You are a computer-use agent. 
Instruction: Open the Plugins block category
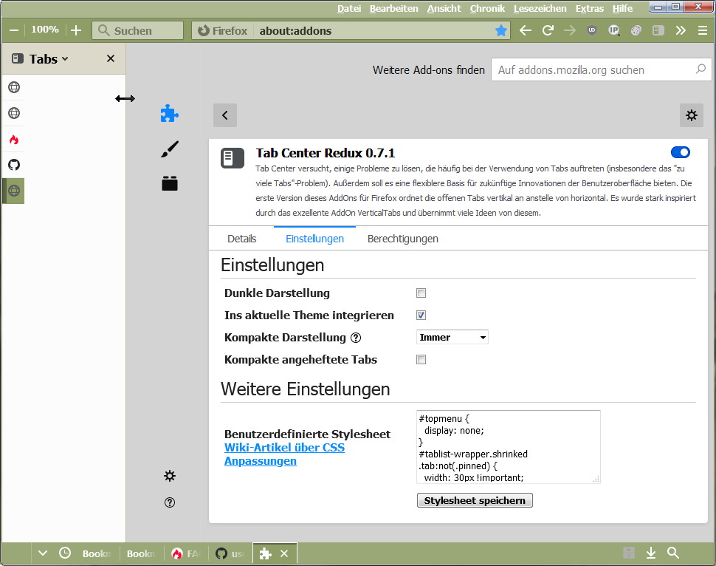pos(170,183)
